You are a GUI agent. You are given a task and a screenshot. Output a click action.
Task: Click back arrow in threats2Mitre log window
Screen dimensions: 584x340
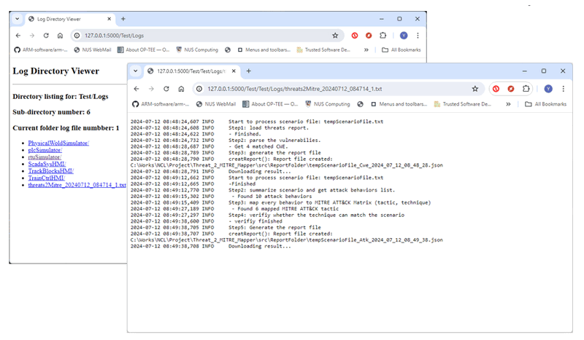click(137, 89)
